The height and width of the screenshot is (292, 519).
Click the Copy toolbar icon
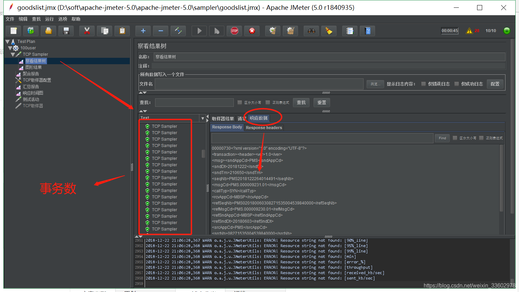click(104, 31)
